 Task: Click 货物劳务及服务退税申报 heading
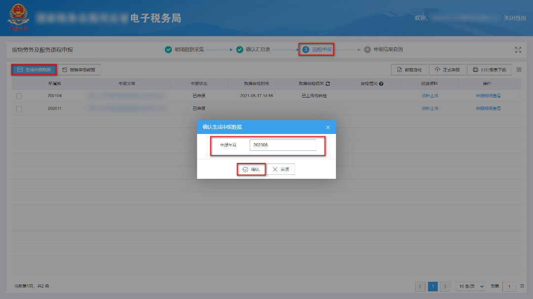(42, 50)
